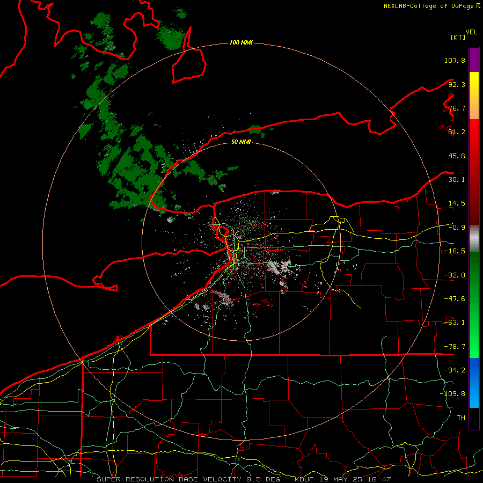Select the -78.7 legend value
This screenshot has height=483, width=483.
(x=455, y=347)
